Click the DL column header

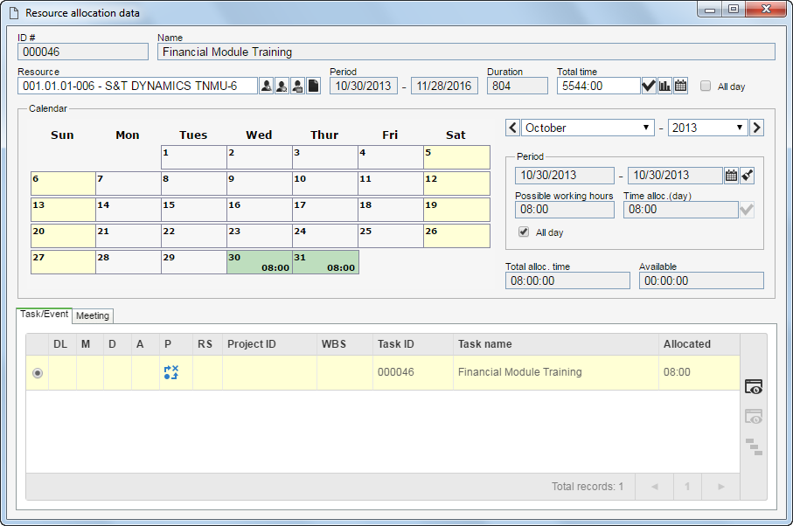tap(62, 344)
